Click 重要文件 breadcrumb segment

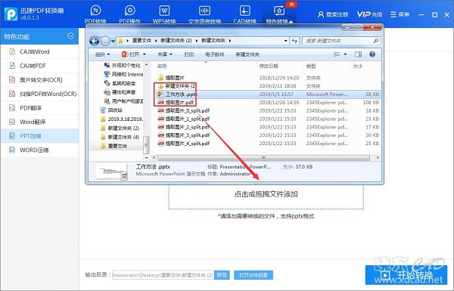(141, 41)
